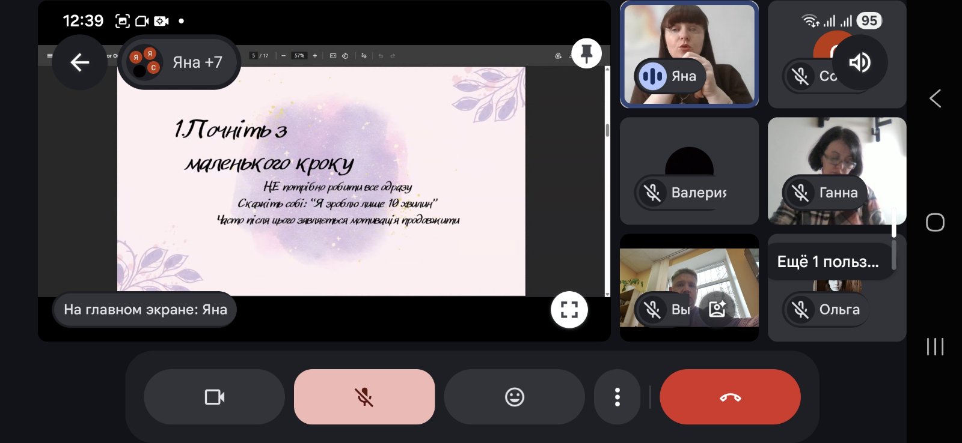Tap the 'На главном экране: Яна' label
The height and width of the screenshot is (443, 962).
pyautogui.click(x=145, y=310)
